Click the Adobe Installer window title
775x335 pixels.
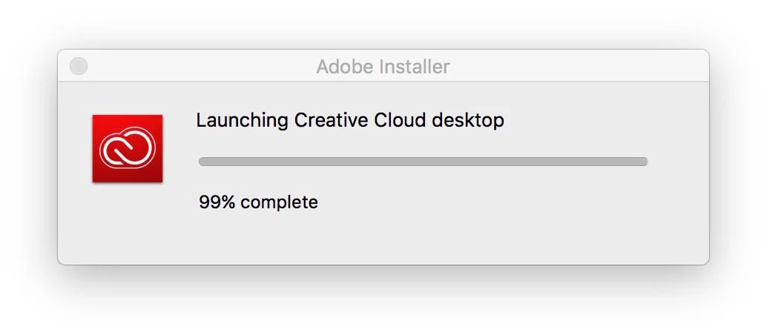(x=383, y=67)
